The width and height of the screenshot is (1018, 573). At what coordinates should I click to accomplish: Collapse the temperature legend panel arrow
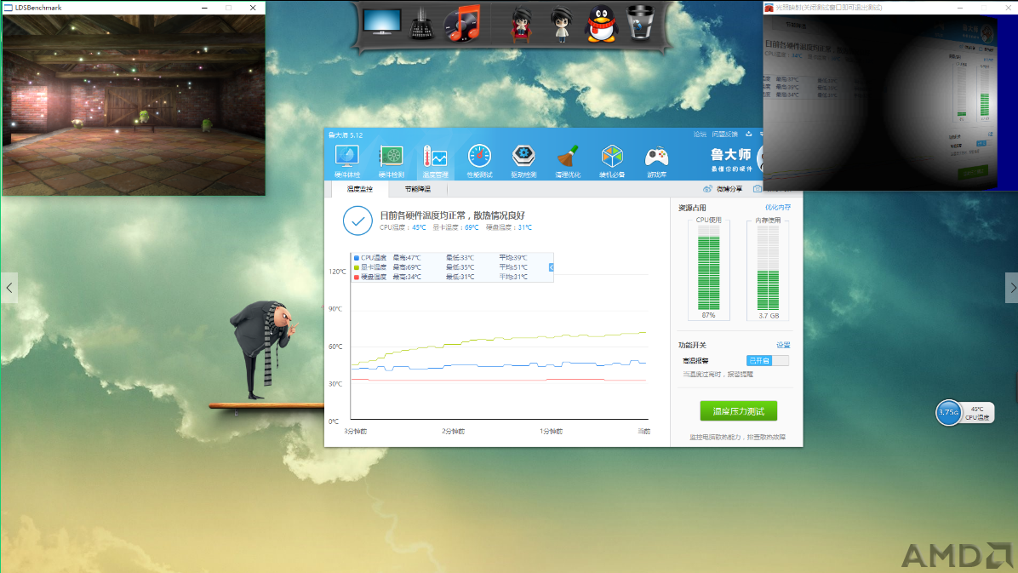click(x=552, y=267)
